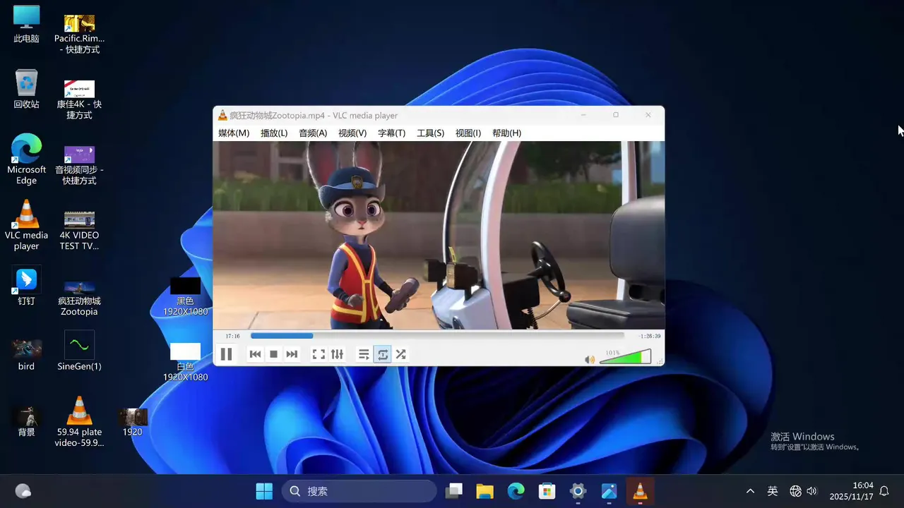This screenshot has height=508, width=904.
Task: Select 此电脑 desktop icon
Action: 26,24
